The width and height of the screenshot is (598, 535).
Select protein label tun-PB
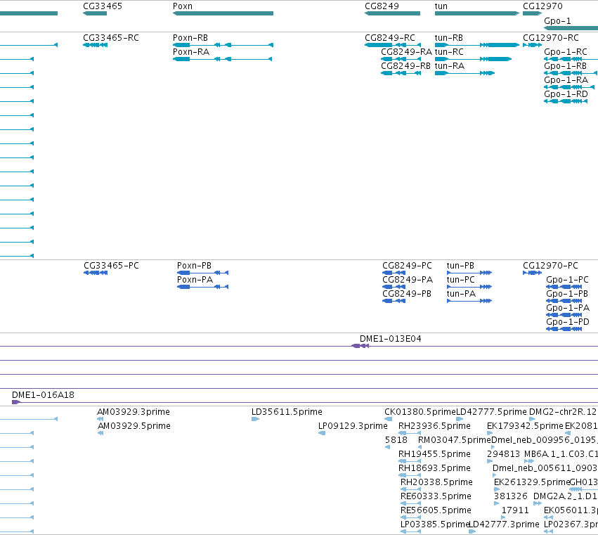460,266
